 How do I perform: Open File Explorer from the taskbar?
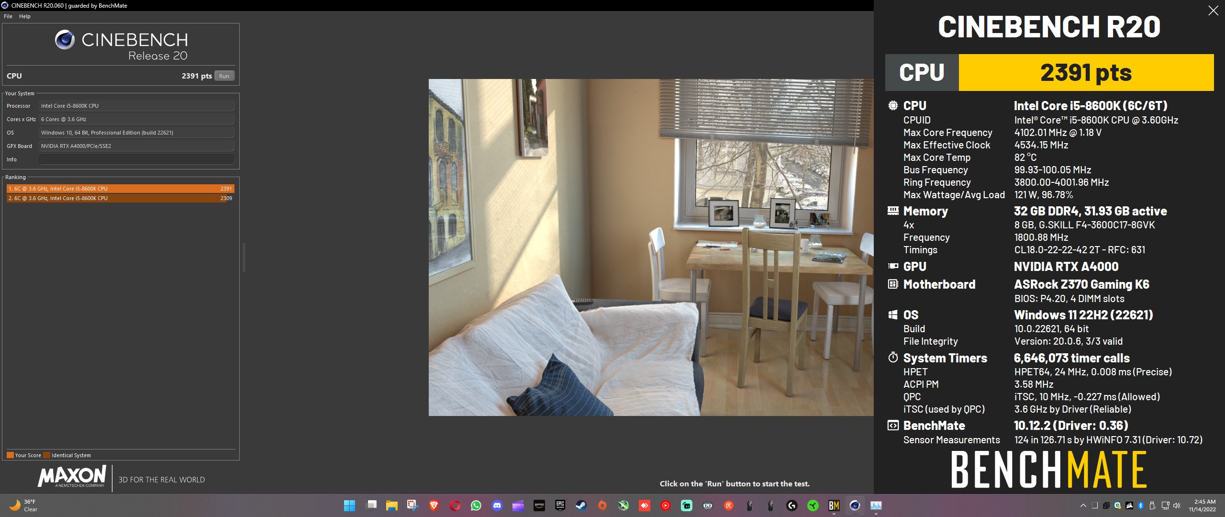[x=392, y=506]
